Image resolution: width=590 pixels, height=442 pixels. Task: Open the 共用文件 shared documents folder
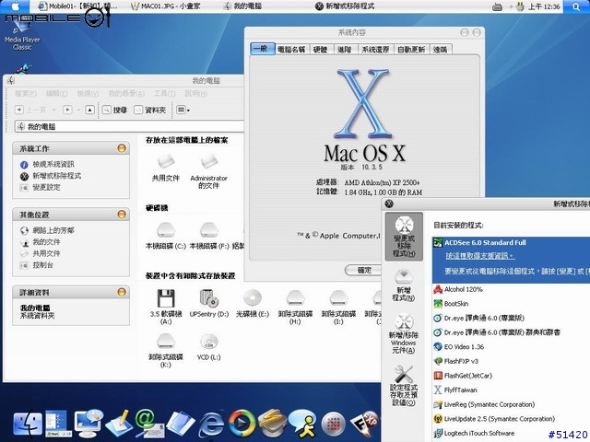(166, 162)
